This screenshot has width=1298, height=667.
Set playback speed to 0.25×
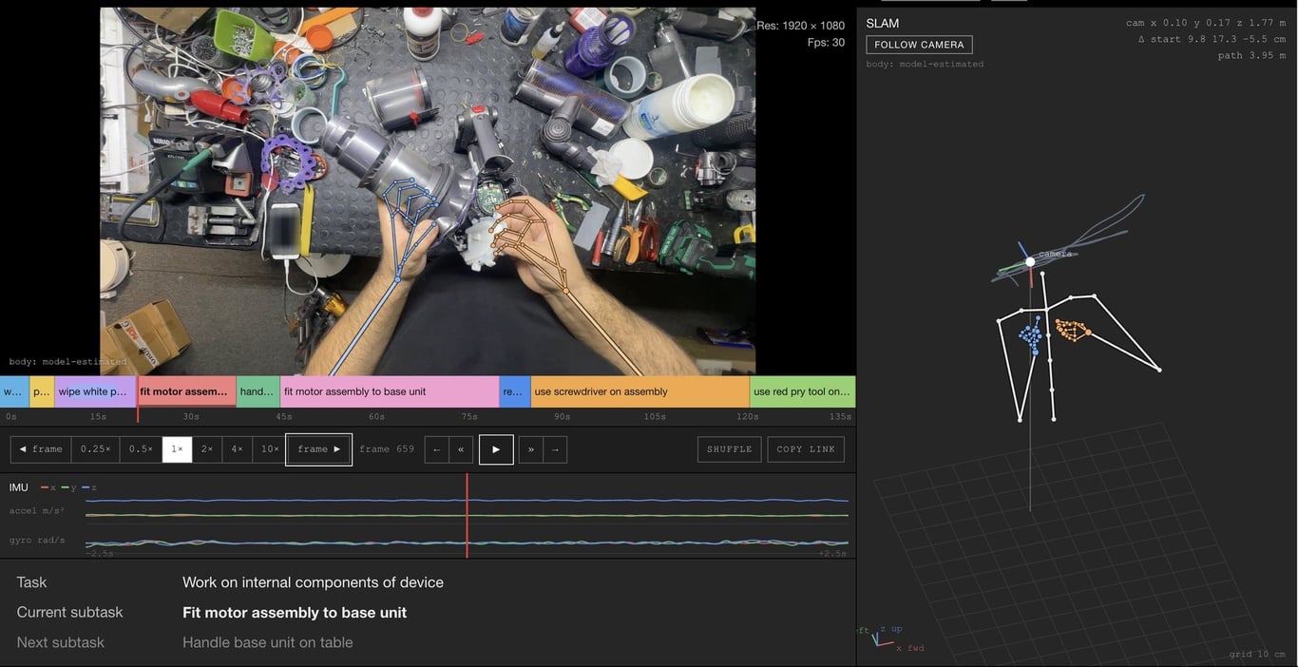point(95,449)
